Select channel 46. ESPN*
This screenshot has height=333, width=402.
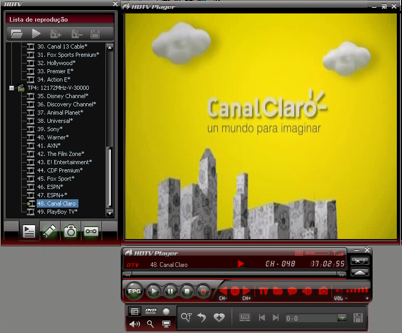[50, 187]
